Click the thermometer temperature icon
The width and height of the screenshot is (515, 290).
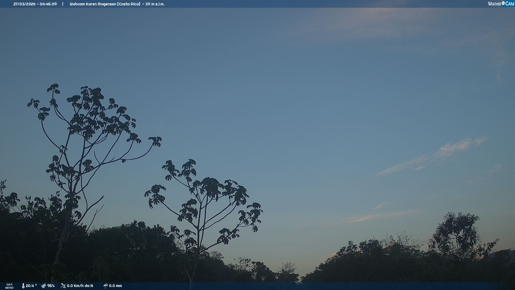(23, 286)
